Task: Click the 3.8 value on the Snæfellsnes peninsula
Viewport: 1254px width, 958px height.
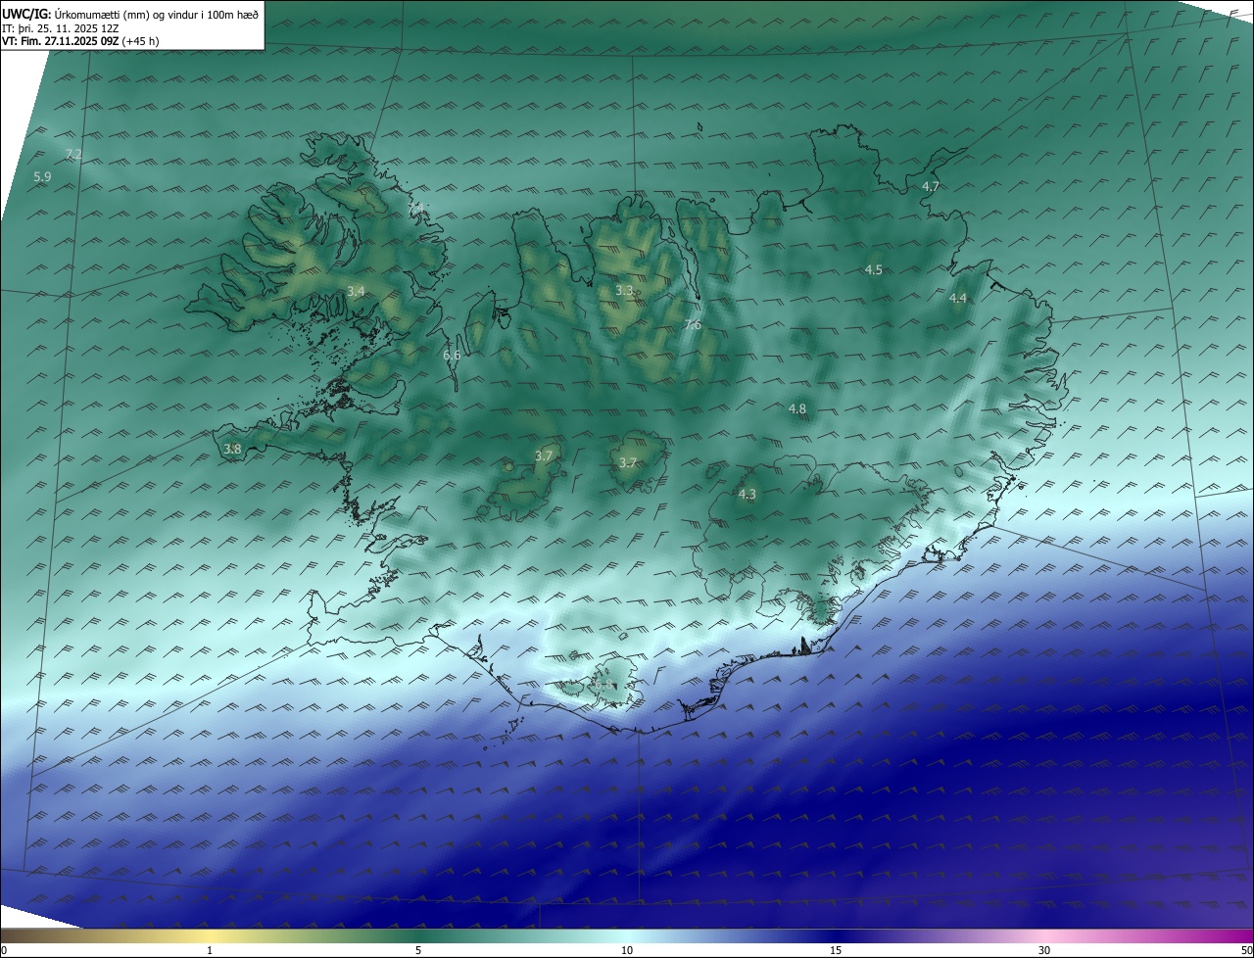Action: 232,450
